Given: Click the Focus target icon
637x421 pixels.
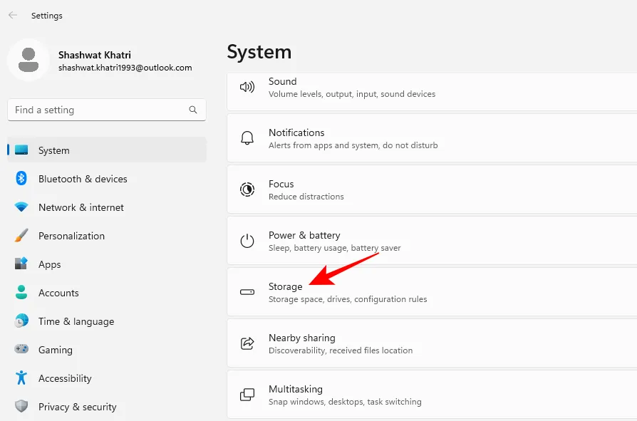Looking at the screenshot, I should pyautogui.click(x=247, y=189).
